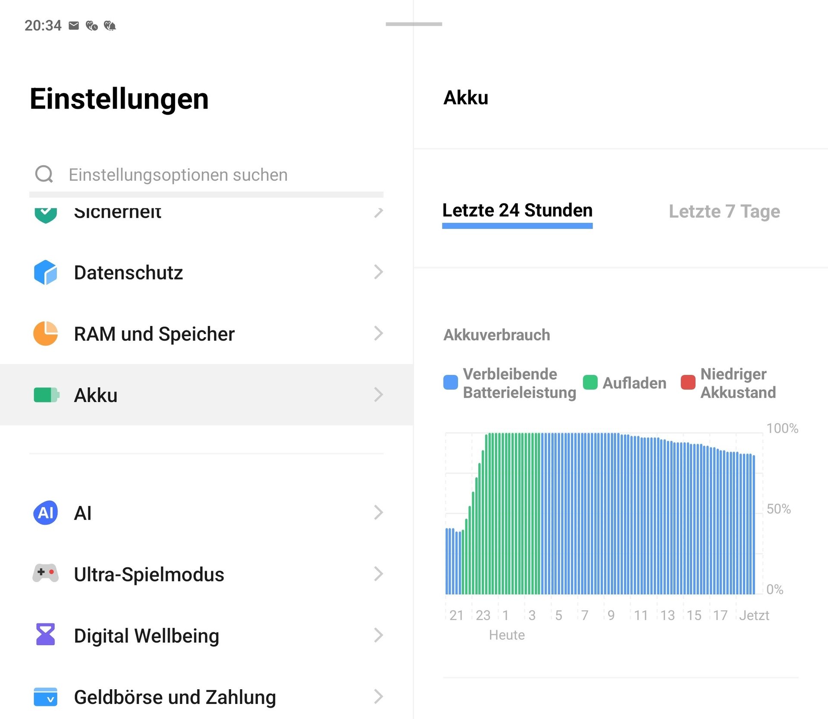Open the Ultra-Spielmodus settings entry
This screenshot has height=719, width=828.
149,574
